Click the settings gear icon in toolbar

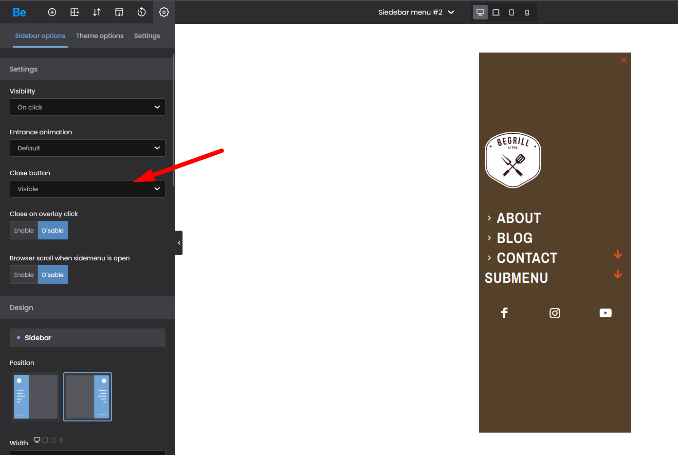164,12
